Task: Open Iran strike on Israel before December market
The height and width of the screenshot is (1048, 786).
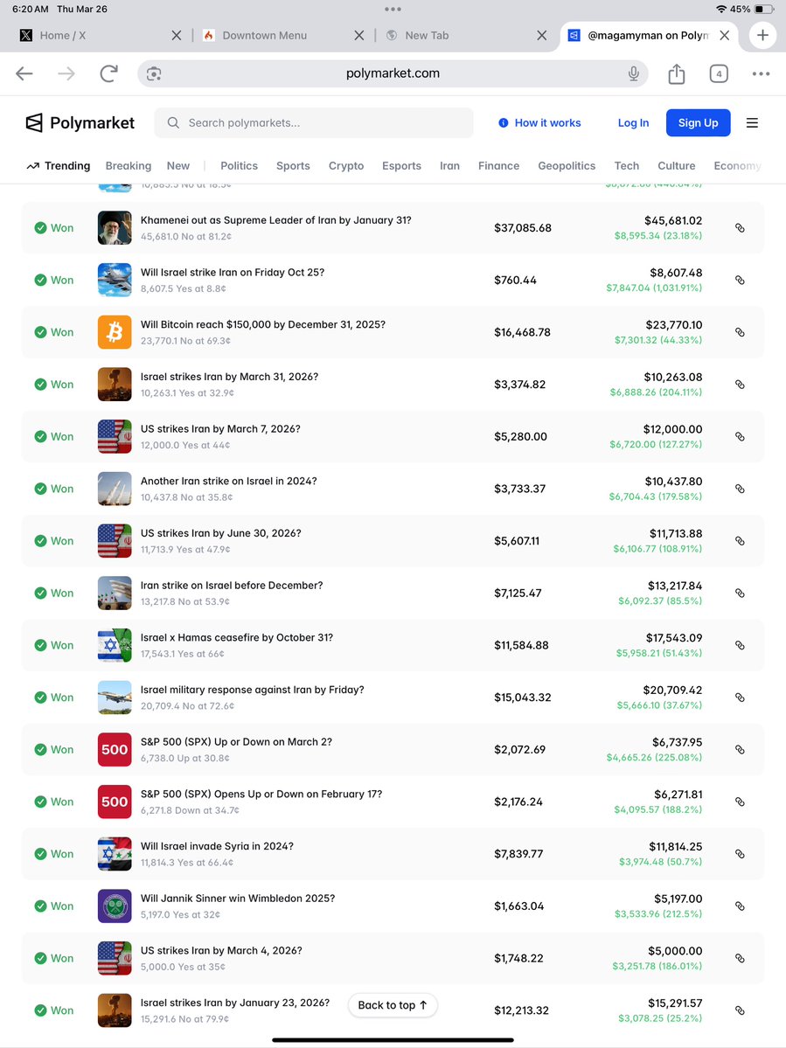Action: pos(232,586)
